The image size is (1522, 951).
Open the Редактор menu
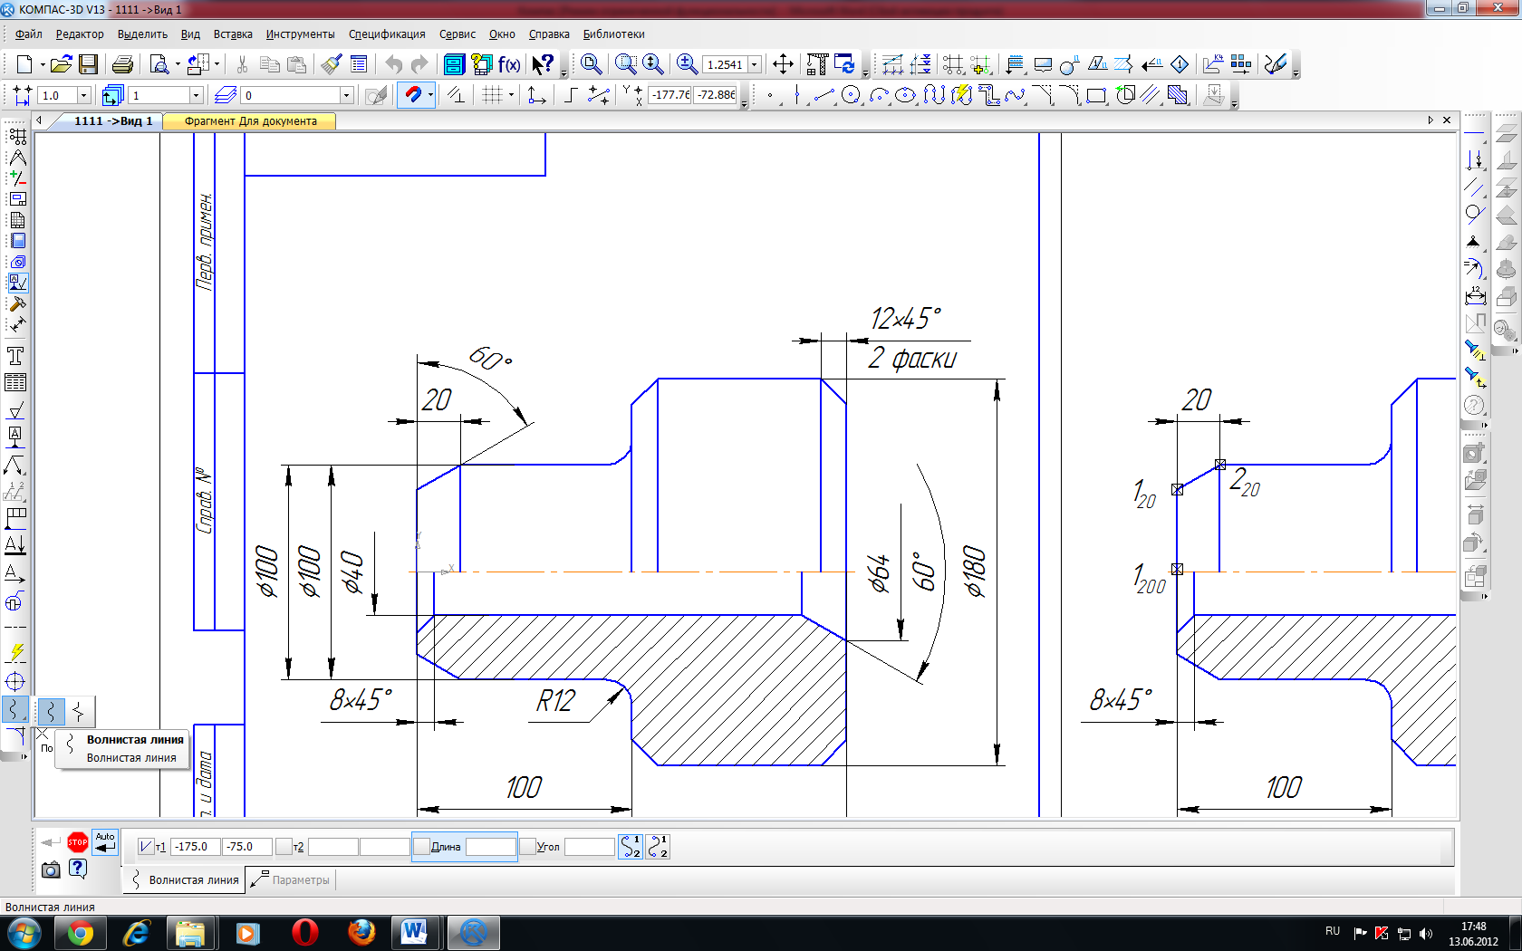point(80,34)
